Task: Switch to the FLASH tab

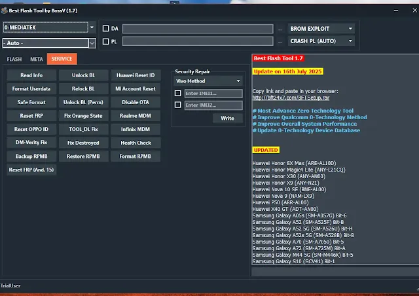Action: 14,59
